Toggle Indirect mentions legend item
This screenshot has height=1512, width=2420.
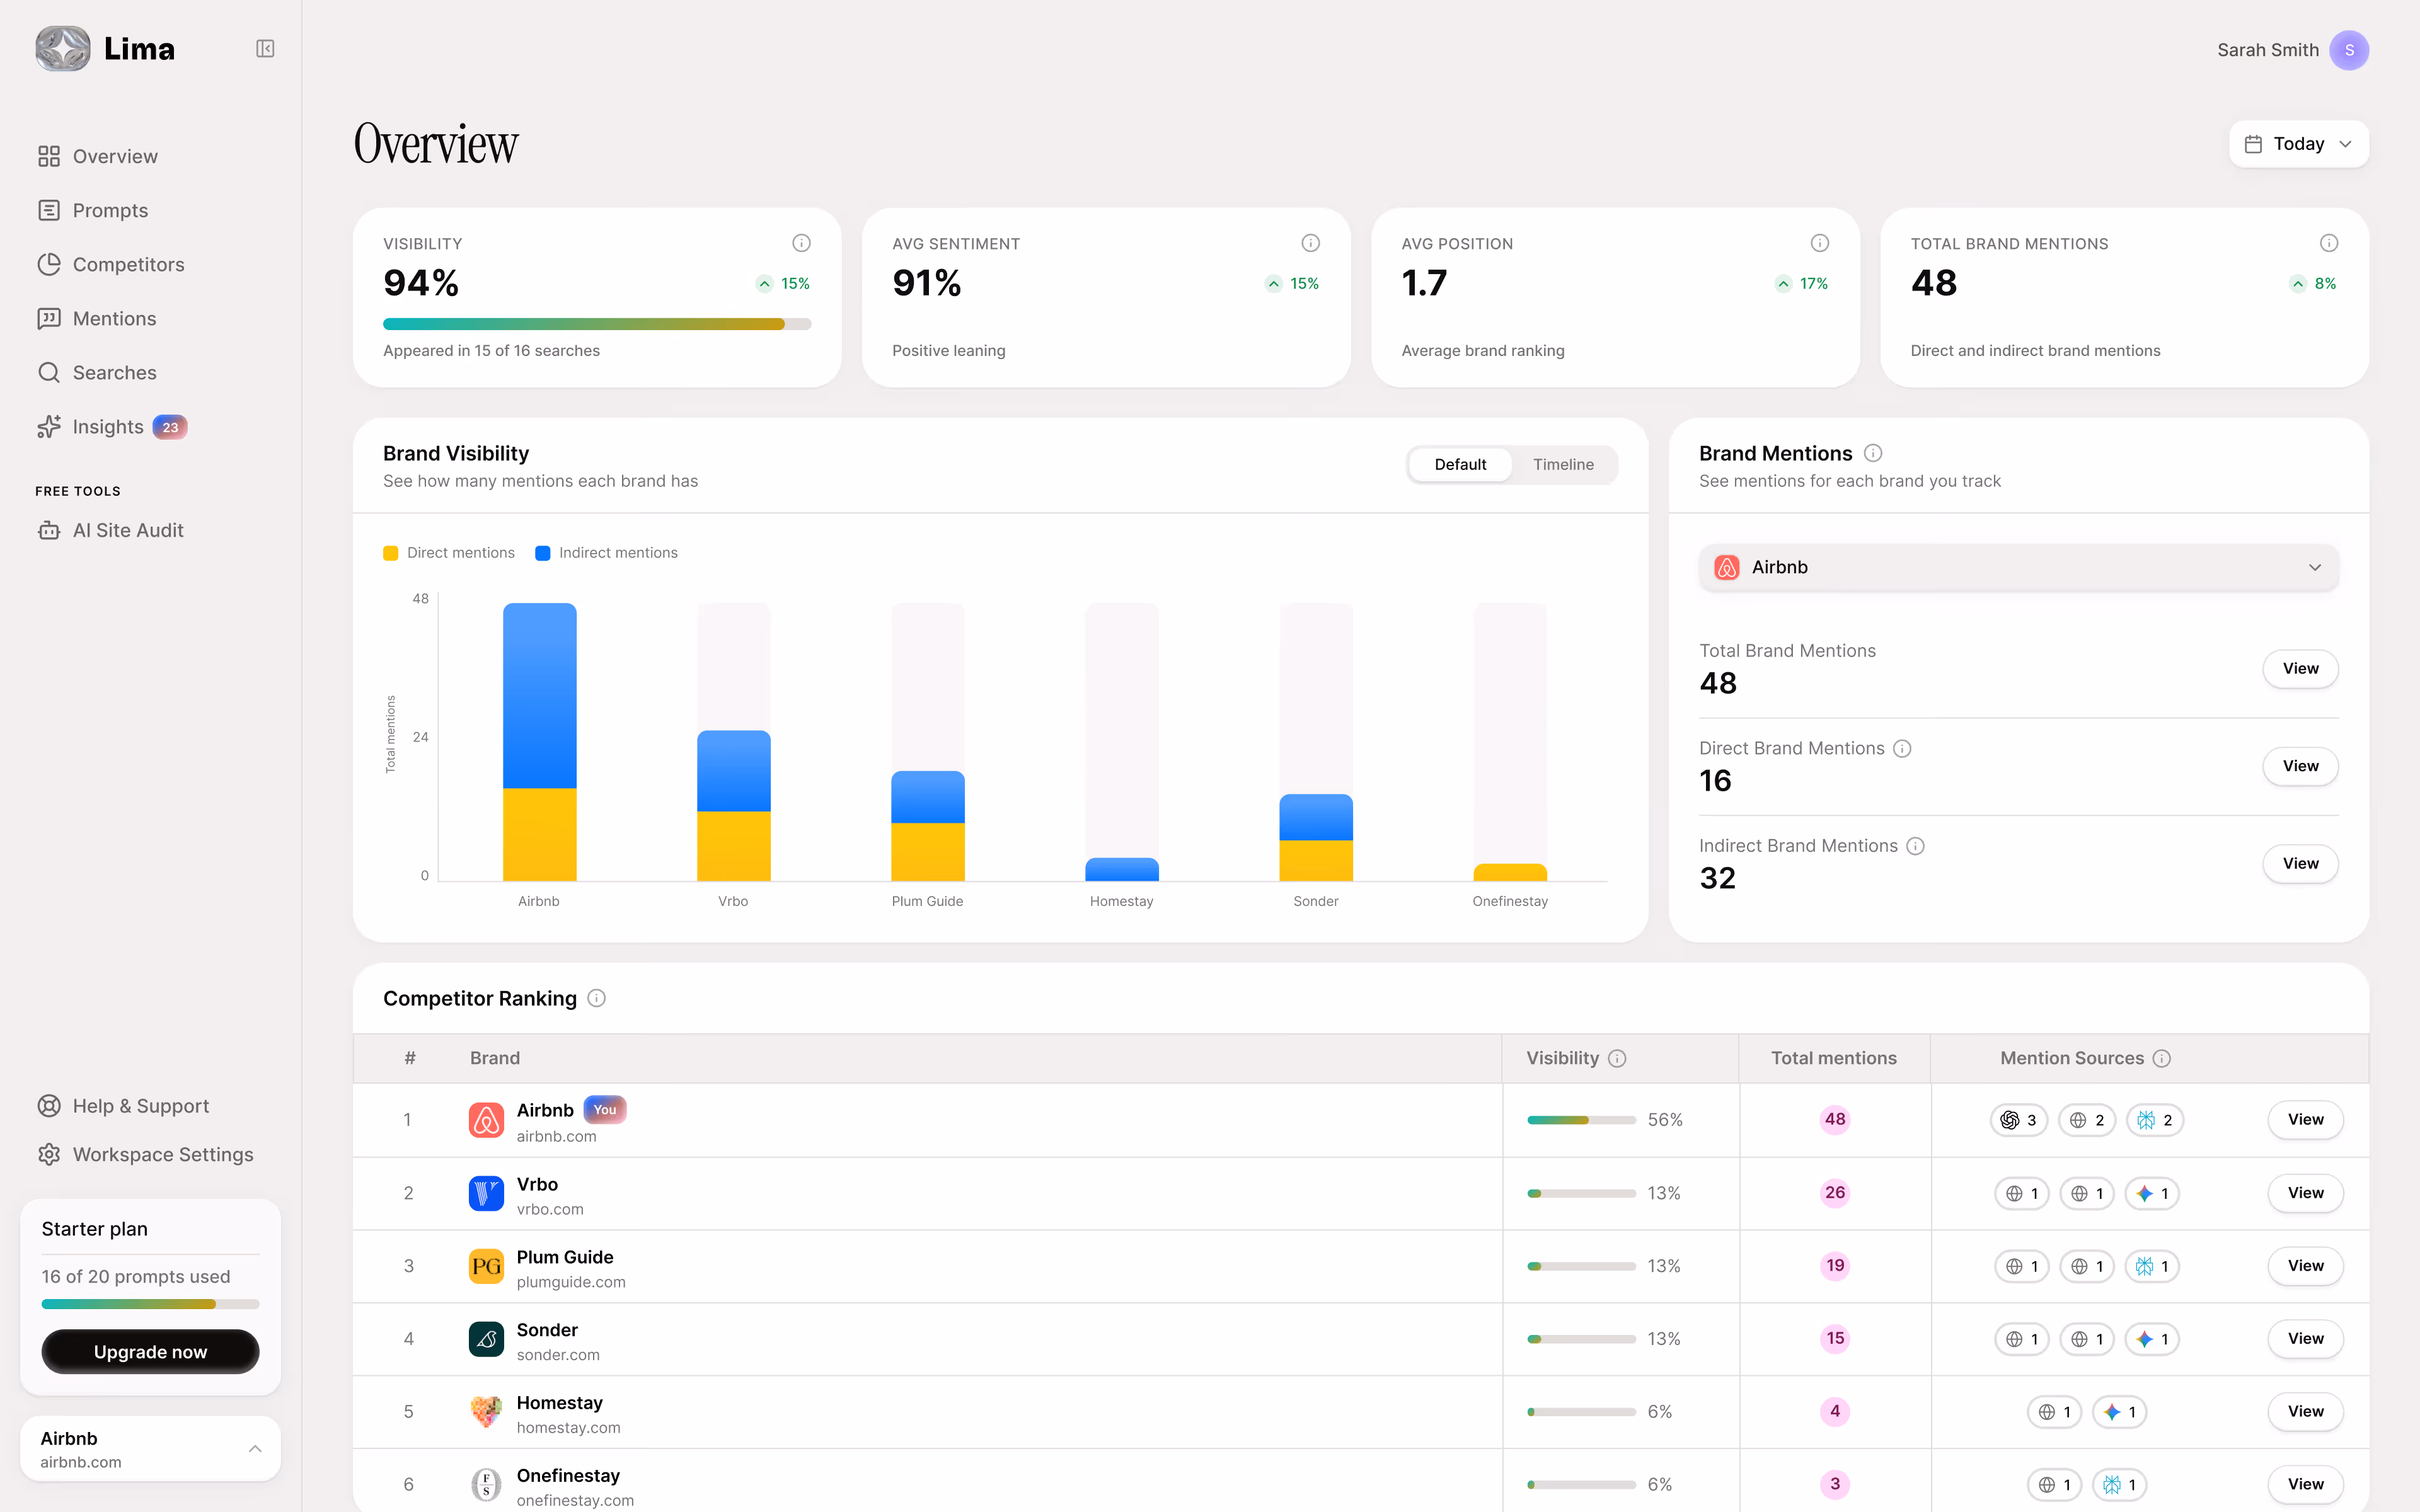pyautogui.click(x=606, y=553)
